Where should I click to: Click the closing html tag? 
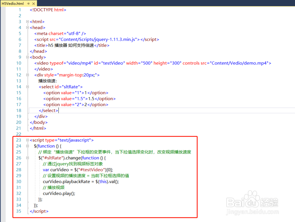38,128
